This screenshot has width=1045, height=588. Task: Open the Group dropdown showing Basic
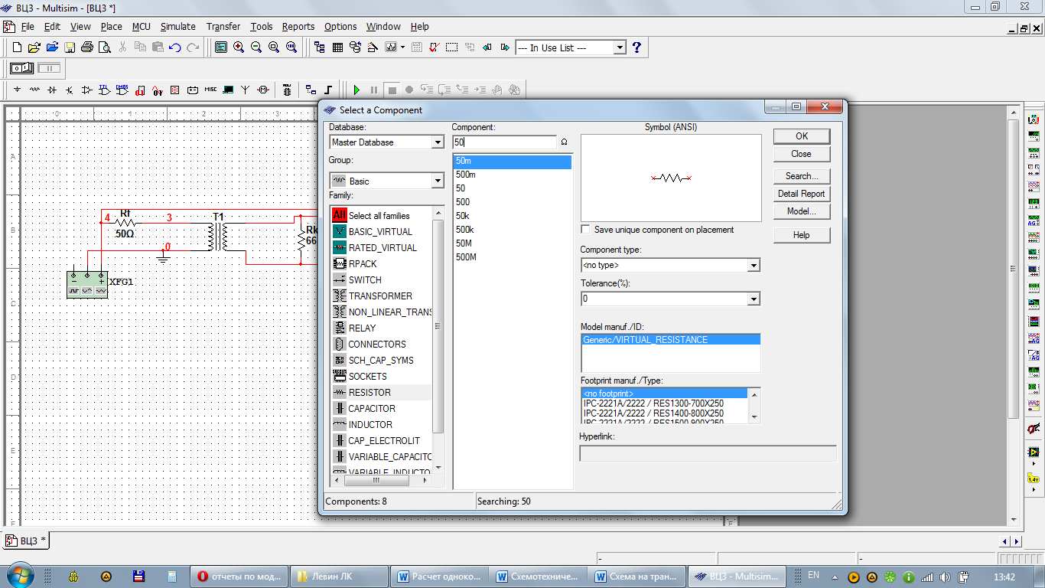coord(438,181)
